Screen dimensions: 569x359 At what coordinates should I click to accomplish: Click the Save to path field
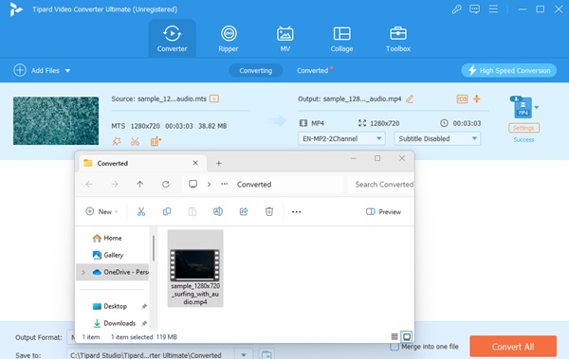tap(151, 355)
